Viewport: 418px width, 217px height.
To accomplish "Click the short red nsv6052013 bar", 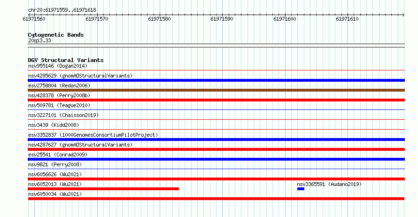I will coord(103,189).
